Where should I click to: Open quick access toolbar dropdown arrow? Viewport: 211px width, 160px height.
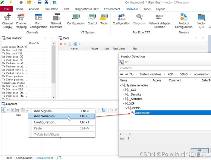click(61, 2)
